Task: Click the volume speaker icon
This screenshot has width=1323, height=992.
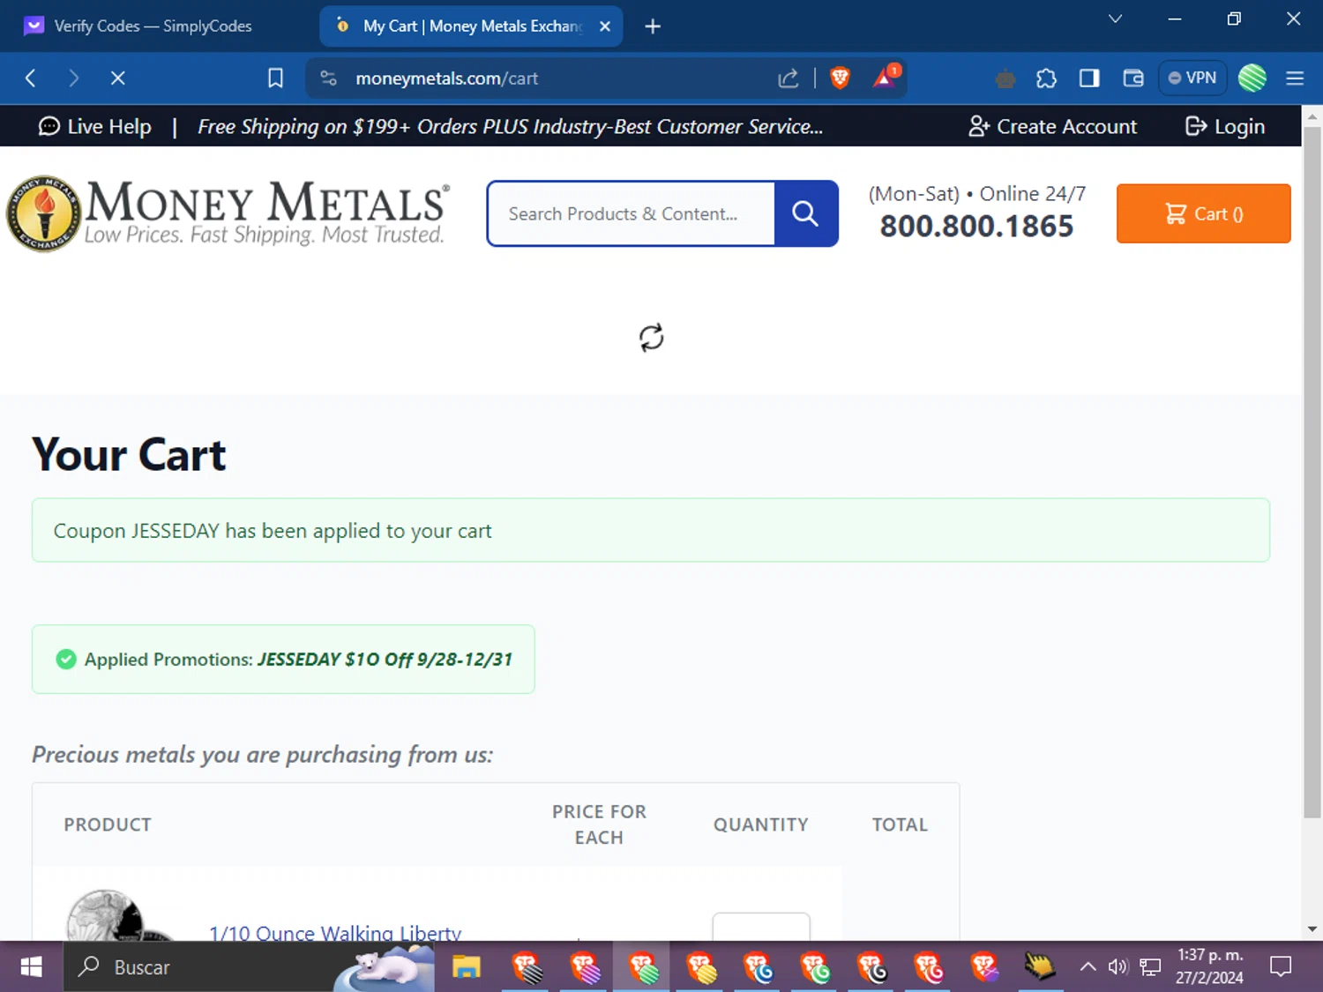Action: point(1118,967)
